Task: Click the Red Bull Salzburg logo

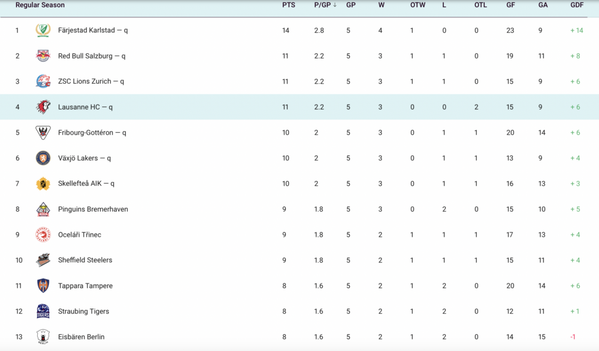Action: [x=43, y=56]
